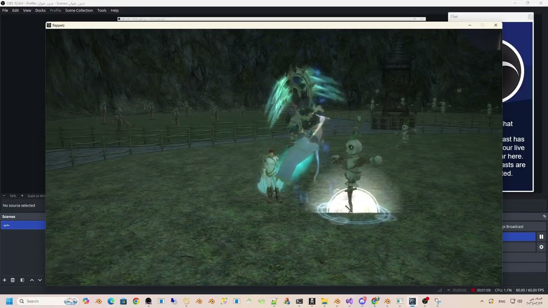Image resolution: width=548 pixels, height=308 pixels.
Task: Zoom in the preview with the plus icon
Action: (22, 196)
